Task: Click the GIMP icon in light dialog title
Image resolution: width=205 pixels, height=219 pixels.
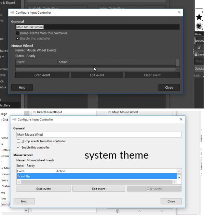Action: pyautogui.click(x=14, y=119)
